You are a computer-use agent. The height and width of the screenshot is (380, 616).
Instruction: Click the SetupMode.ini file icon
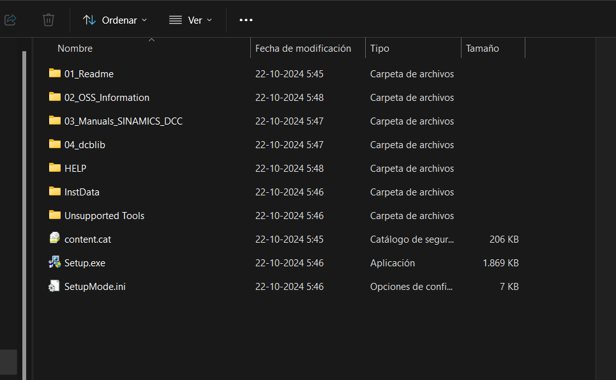click(54, 286)
